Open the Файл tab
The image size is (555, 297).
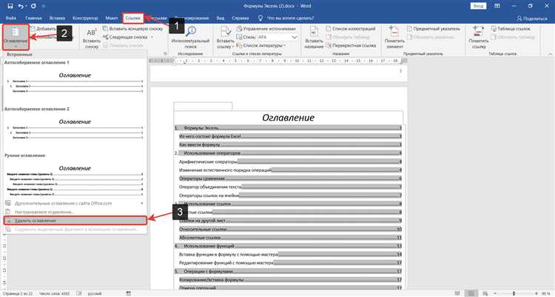tap(11, 18)
